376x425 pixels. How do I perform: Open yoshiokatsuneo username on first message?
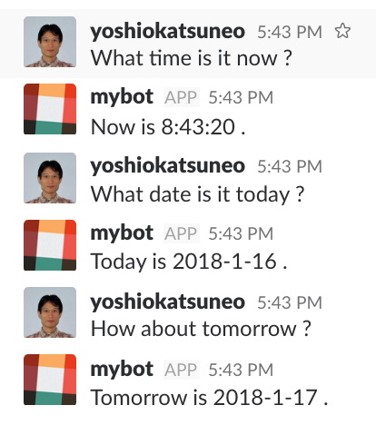point(167,31)
